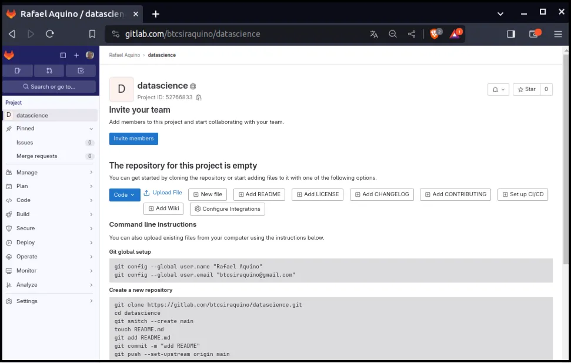The height and width of the screenshot is (363, 571).
Task: Toggle the sidebar collapse icon
Action: point(63,55)
